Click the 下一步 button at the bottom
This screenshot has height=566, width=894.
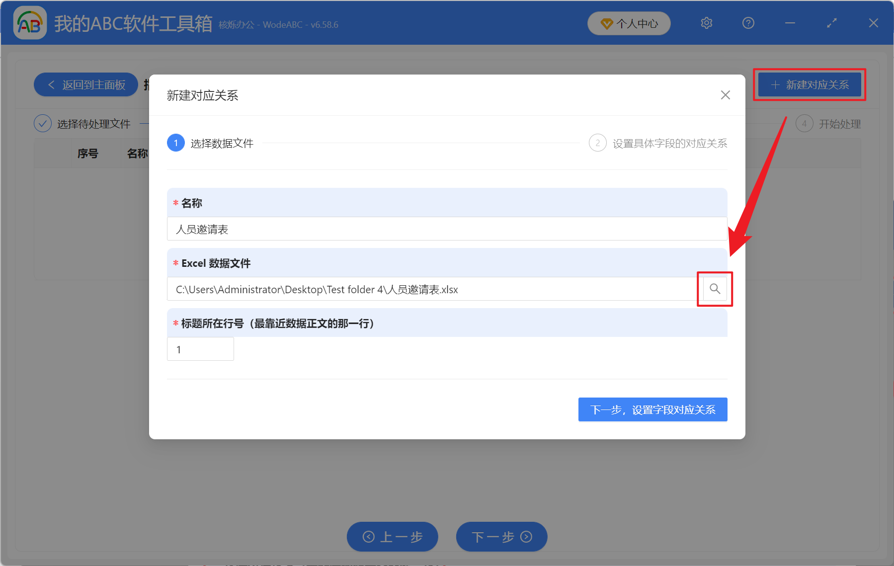(x=501, y=537)
